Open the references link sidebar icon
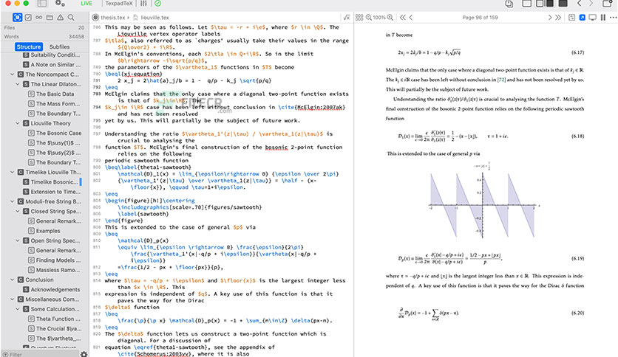The width and height of the screenshot is (618, 357). click(38, 17)
